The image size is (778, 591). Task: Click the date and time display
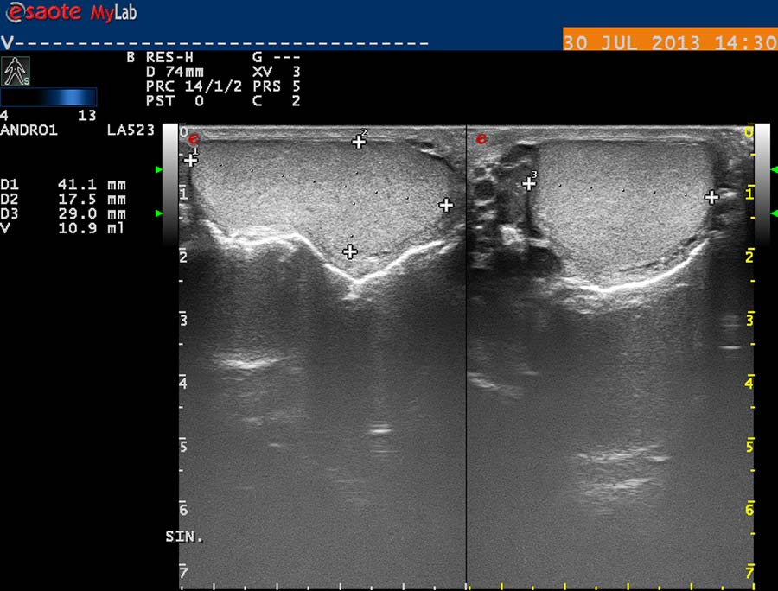pyautogui.click(x=669, y=42)
